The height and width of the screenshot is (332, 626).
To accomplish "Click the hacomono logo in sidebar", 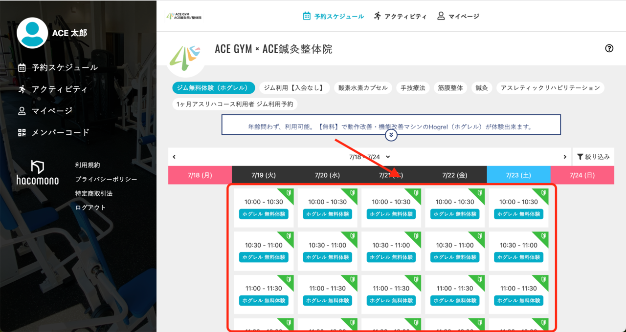I will [x=37, y=172].
